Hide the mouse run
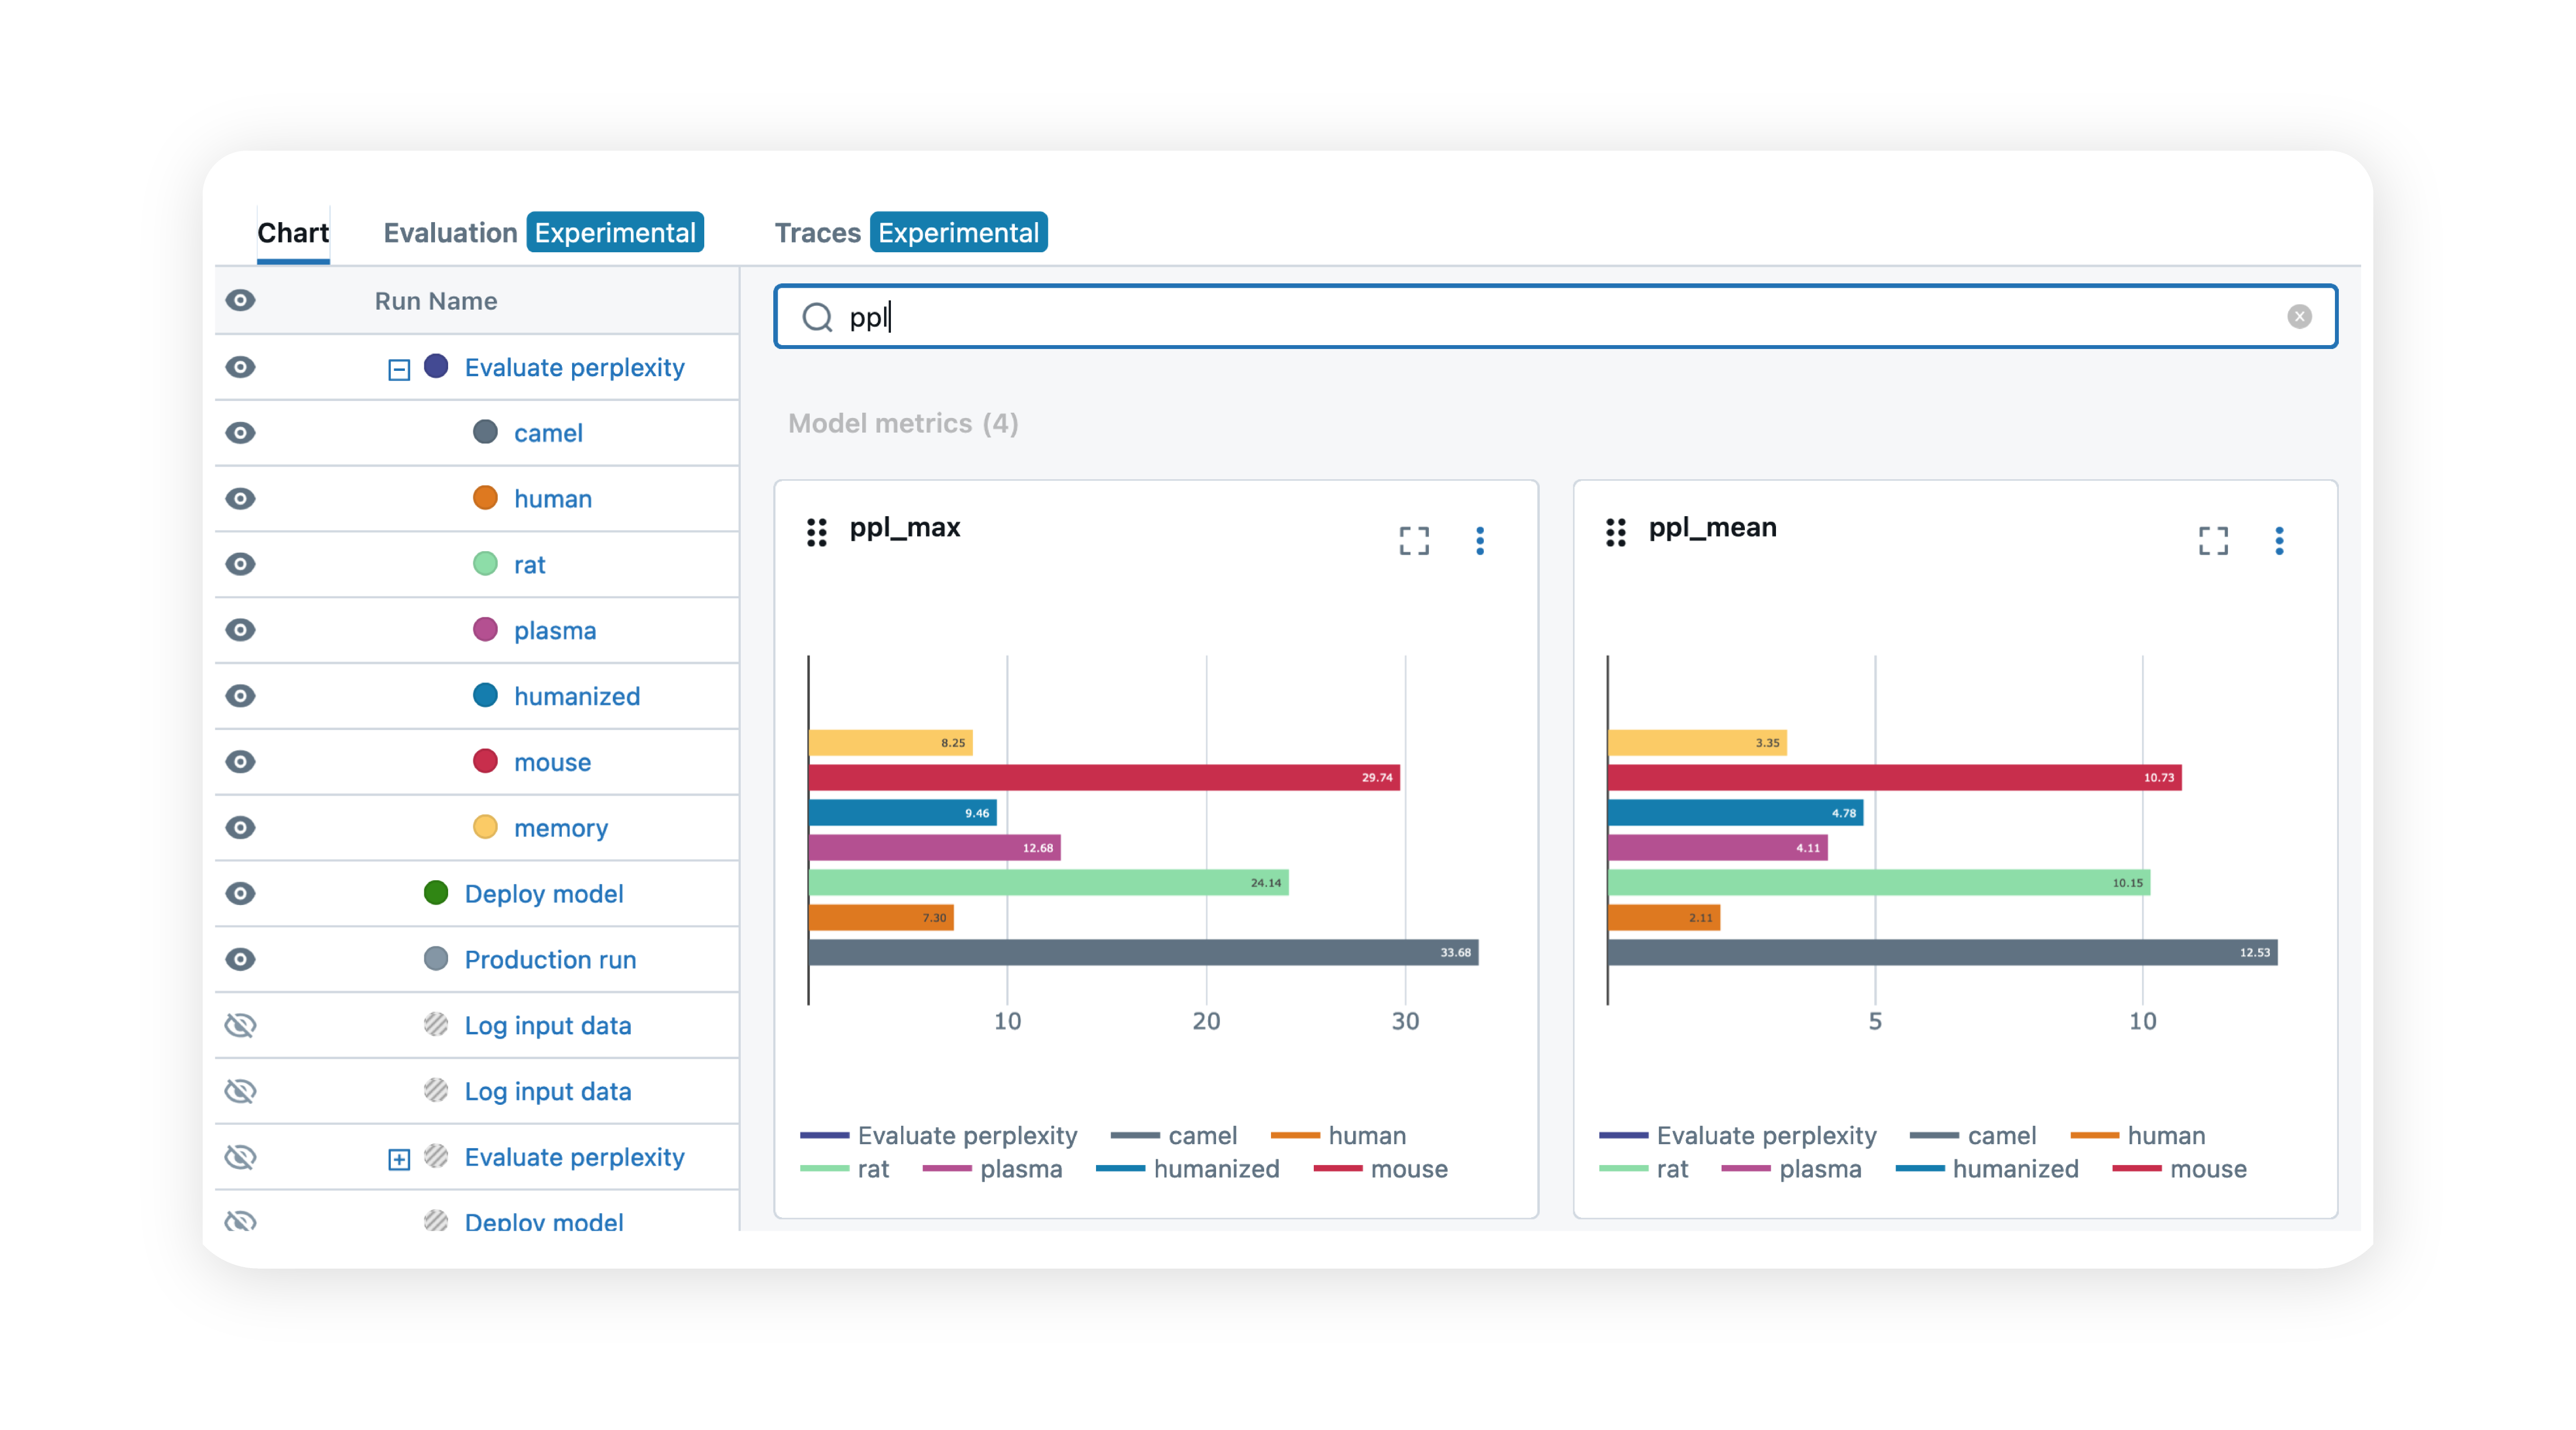2576x1430 pixels. [240, 762]
